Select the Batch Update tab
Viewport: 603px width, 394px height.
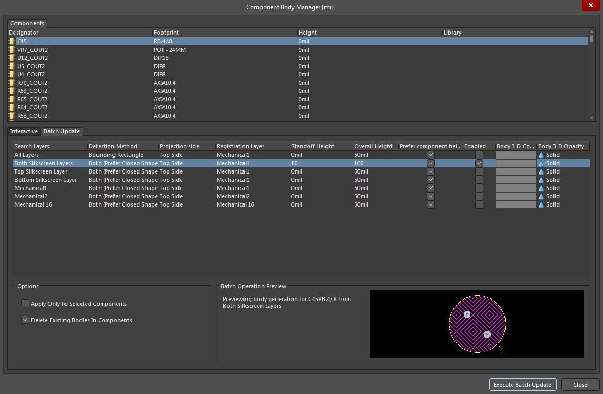tap(62, 131)
